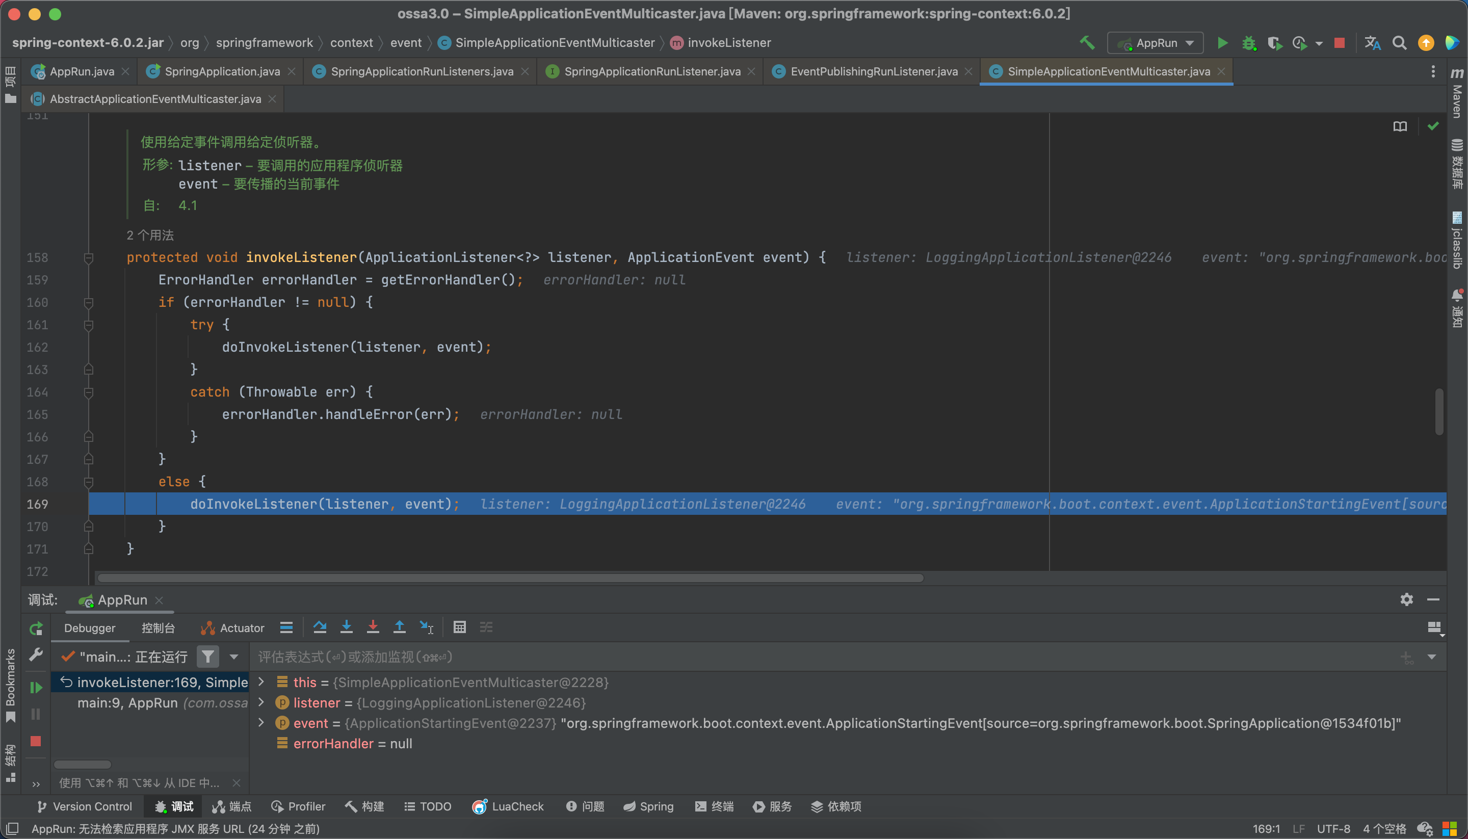This screenshot has height=839, width=1468.
Task: Select the Debugger tab in debug panel
Action: [89, 627]
